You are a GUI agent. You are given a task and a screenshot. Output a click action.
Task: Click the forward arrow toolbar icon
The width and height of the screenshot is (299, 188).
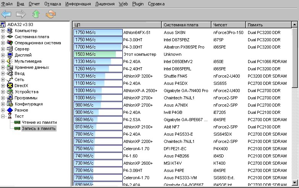click(x=21, y=14)
